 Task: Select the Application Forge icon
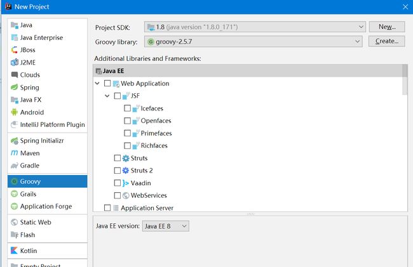pos(14,207)
